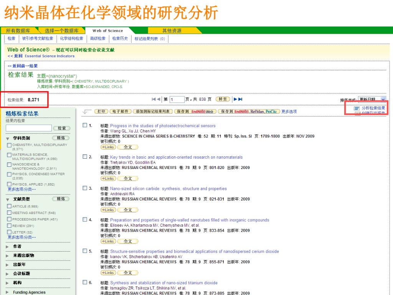
Task: Go to next results page arrow
Action: pos(235,99)
